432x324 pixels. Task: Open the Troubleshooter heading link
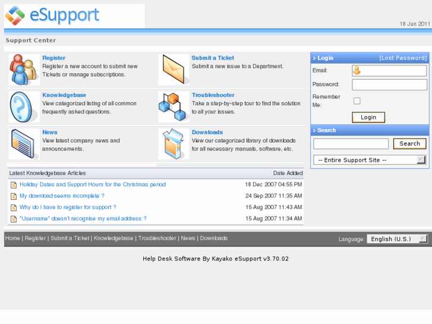click(213, 95)
